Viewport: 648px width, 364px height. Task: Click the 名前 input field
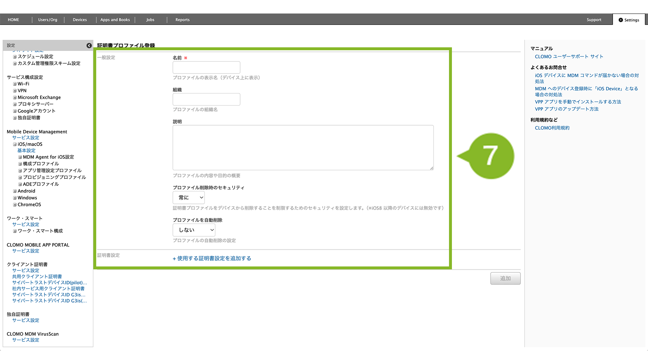click(206, 68)
